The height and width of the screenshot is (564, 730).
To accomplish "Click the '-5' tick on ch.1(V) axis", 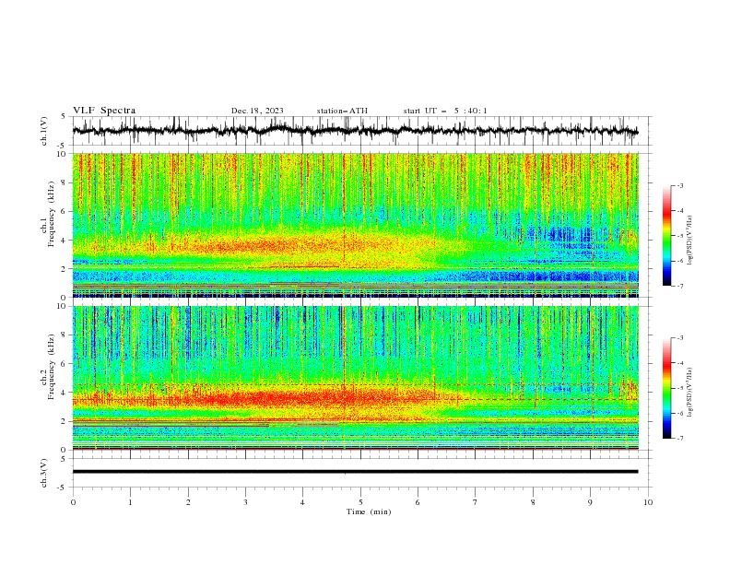I will click(x=63, y=146).
